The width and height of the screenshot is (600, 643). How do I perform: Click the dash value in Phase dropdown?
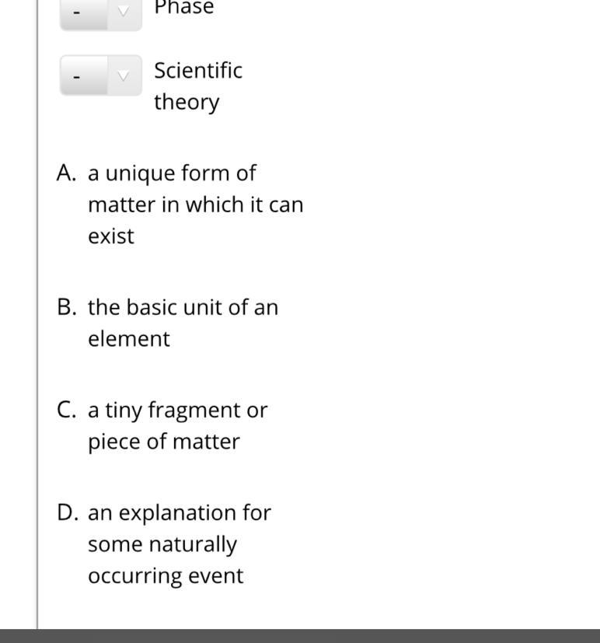[x=77, y=12]
